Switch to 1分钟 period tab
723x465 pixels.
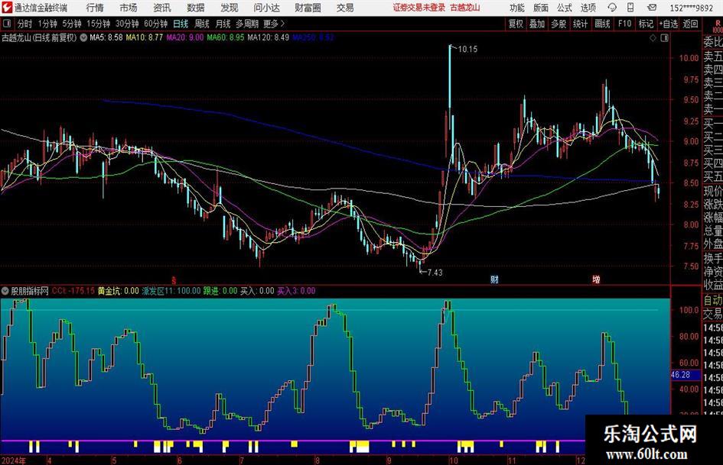pos(47,24)
